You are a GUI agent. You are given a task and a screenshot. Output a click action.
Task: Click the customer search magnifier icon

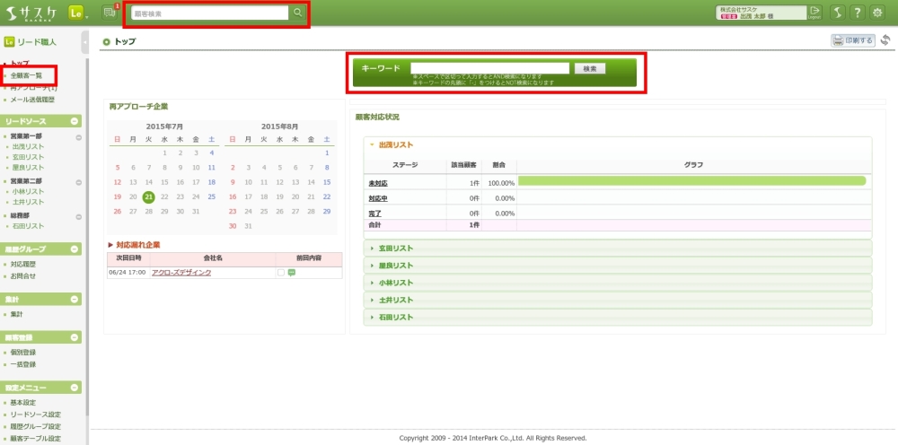point(297,13)
